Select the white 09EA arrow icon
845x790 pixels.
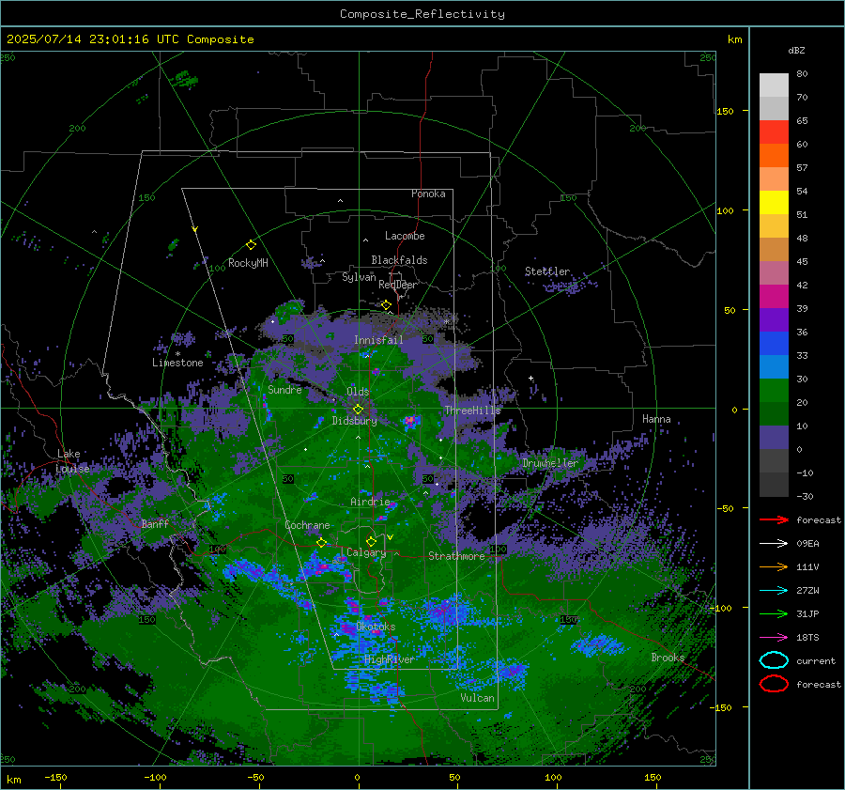click(774, 544)
